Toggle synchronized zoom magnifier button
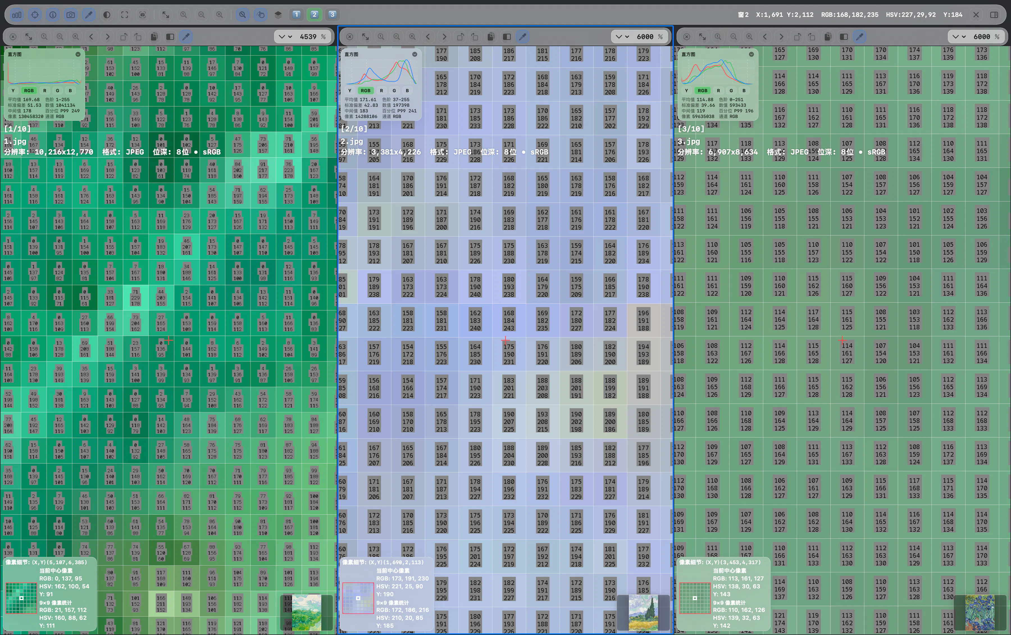This screenshot has height=635, width=1011. click(243, 15)
